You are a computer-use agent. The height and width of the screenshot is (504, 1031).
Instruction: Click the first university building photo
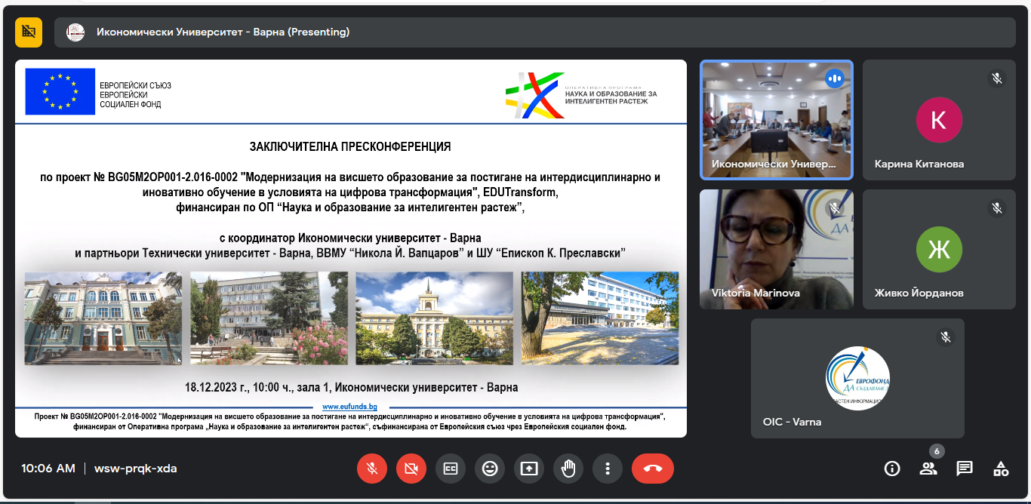tap(103, 318)
